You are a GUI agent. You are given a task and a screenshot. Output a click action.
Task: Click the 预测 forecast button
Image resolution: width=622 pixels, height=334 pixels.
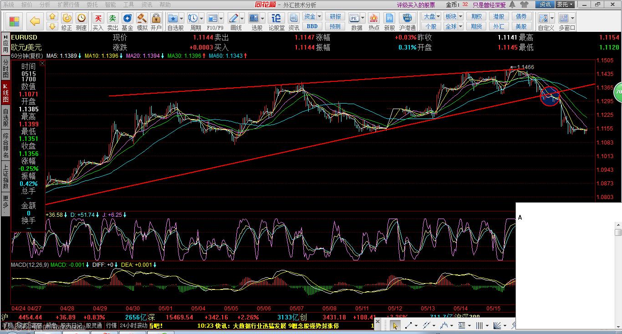tap(335, 26)
